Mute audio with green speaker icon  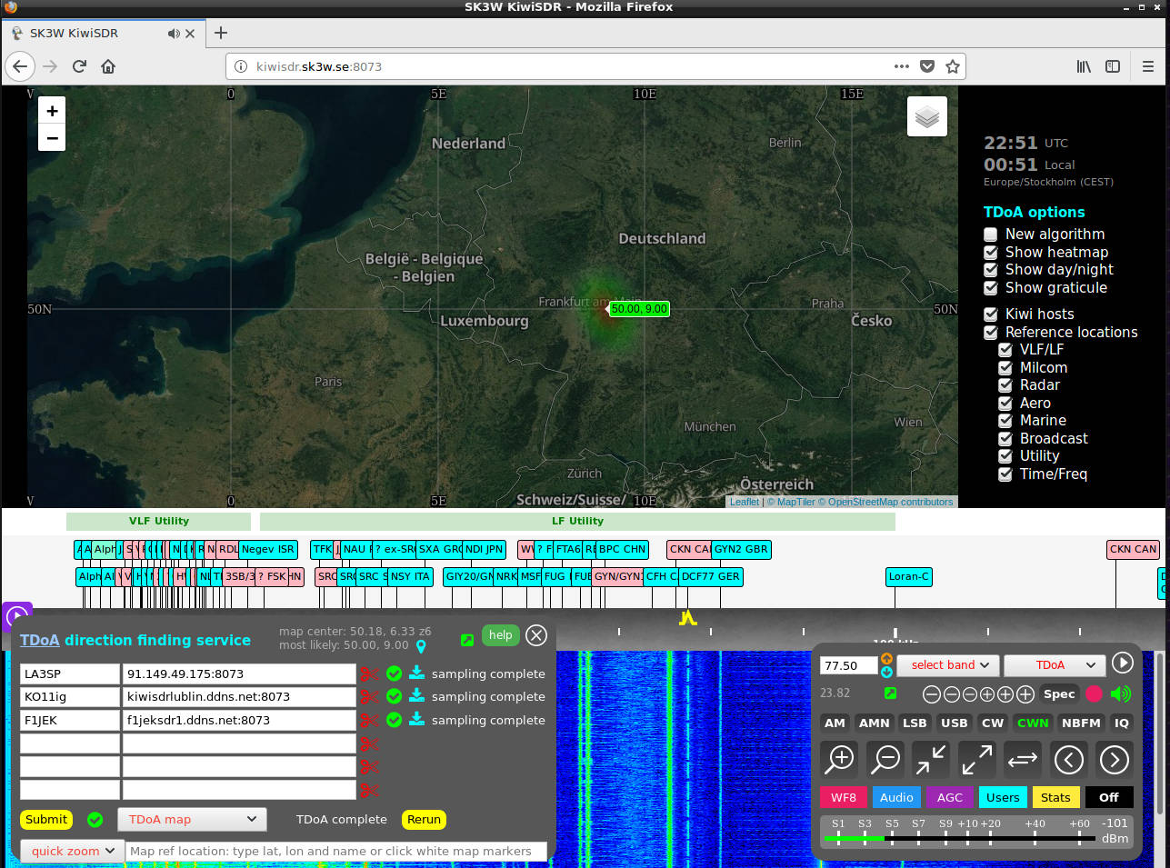click(1121, 694)
